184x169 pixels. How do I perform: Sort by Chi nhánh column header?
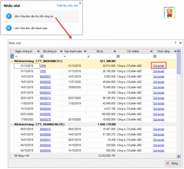click(x=133, y=51)
